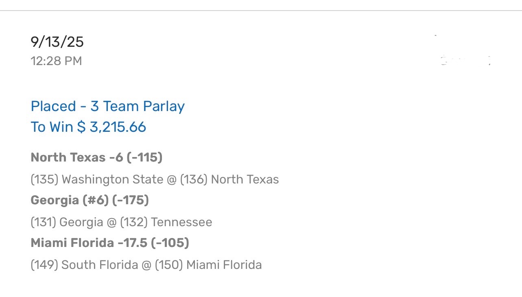Image resolution: width=522 pixels, height=297 pixels.
Task: Select the $ 3,215.66 payout amount
Action: 111,127
